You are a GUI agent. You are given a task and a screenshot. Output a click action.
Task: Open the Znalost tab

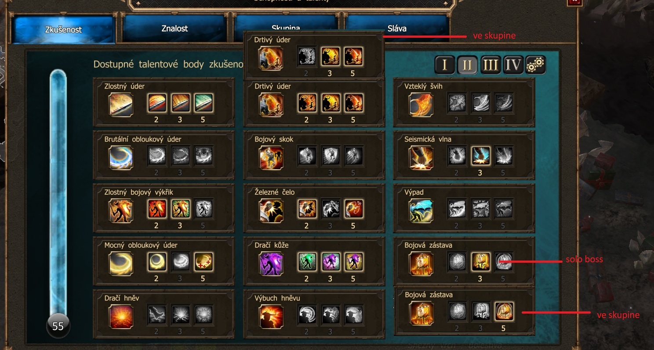(x=174, y=29)
